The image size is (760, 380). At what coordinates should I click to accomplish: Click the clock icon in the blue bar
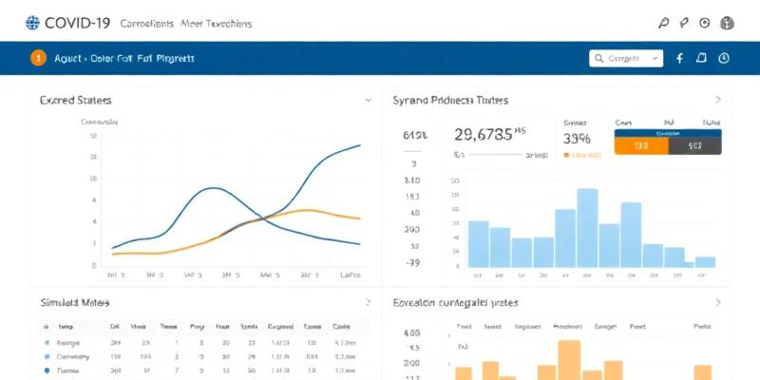tap(724, 59)
